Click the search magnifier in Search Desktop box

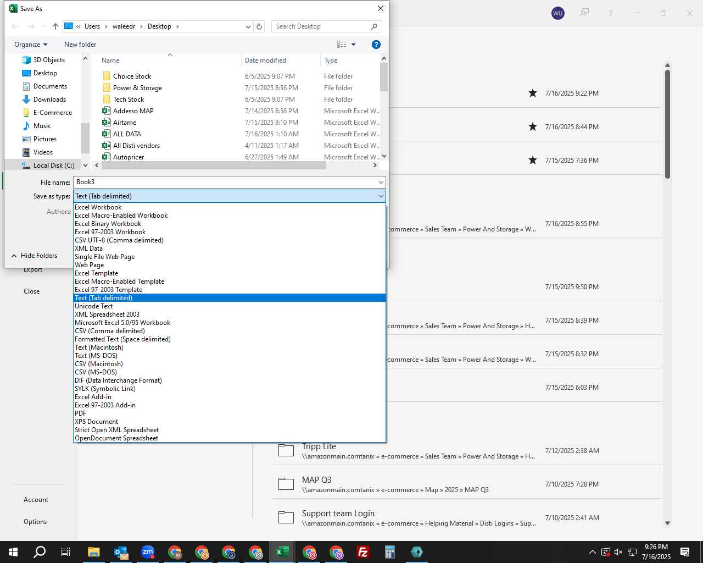(375, 26)
